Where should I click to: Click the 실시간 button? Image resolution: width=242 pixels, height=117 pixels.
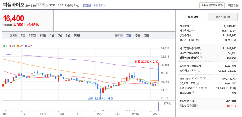pos(87,6)
